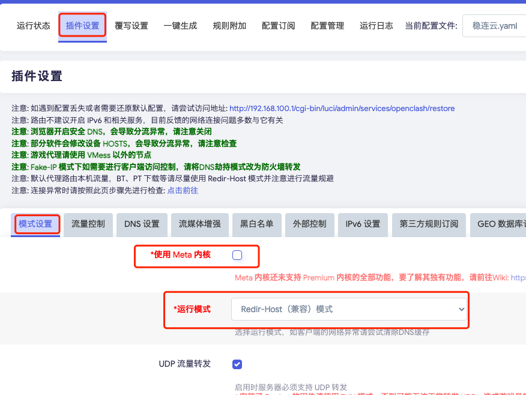The width and height of the screenshot is (526, 395).
Task: Open the 配置管理 tab
Action: point(327,26)
